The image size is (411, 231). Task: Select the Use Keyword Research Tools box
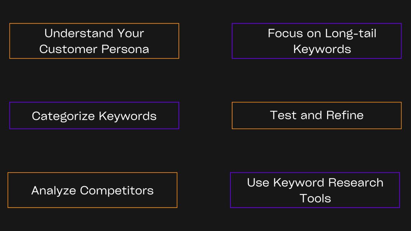pos(315,190)
